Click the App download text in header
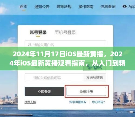Screen dimensions: 135x117 pyautogui.click(x=132, y=6)
